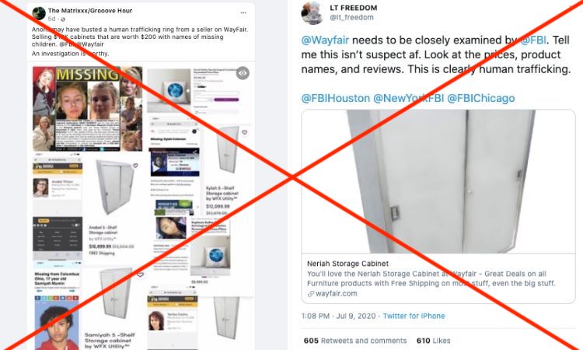Open the @FBIChicago mention

[x=480, y=98]
